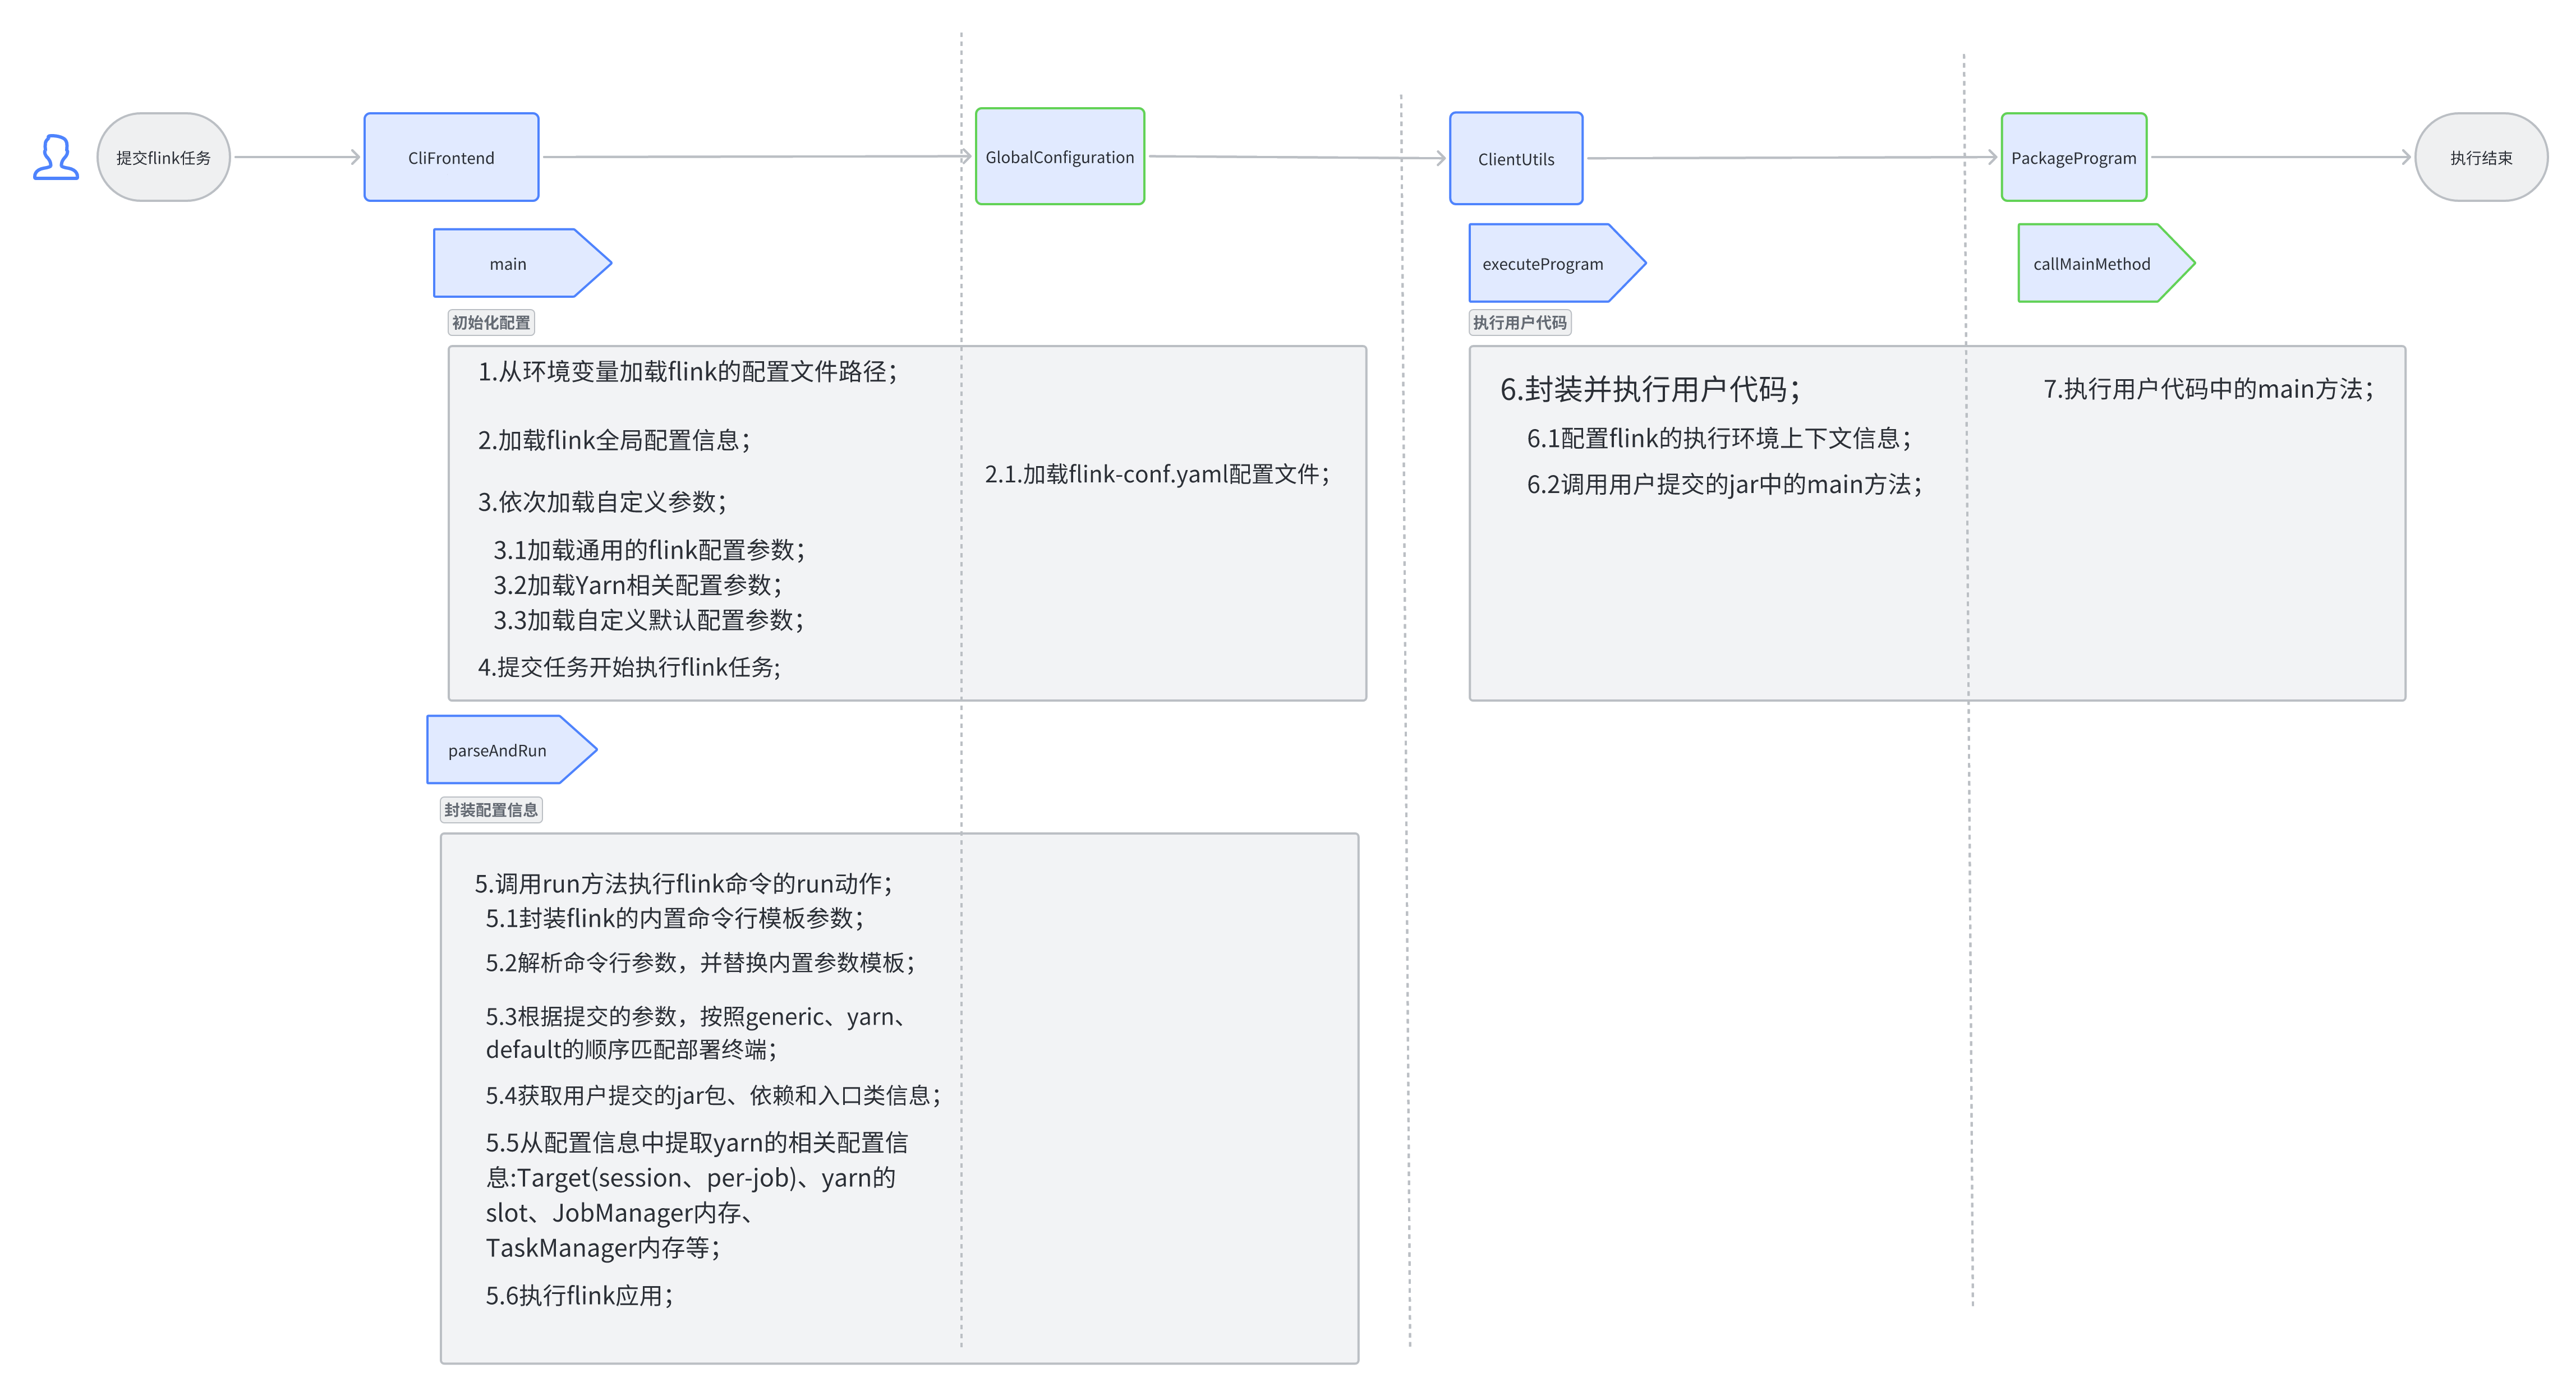
Task: Click the 执行结束 end node
Action: point(2480,157)
